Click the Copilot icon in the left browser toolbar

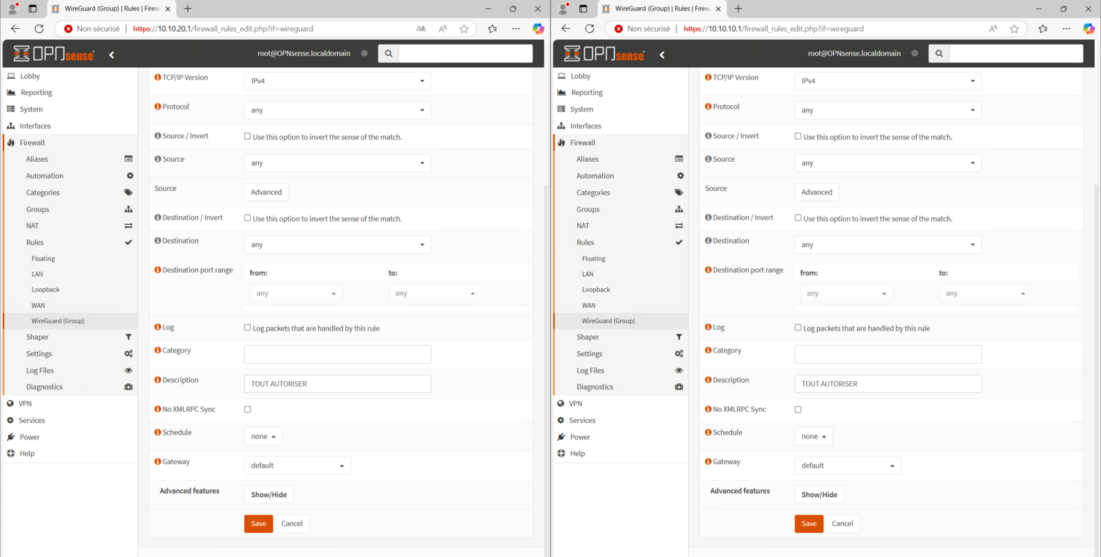[538, 29]
